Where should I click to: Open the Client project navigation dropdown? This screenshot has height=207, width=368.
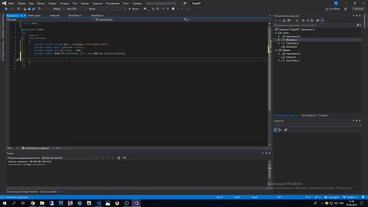point(50,20)
